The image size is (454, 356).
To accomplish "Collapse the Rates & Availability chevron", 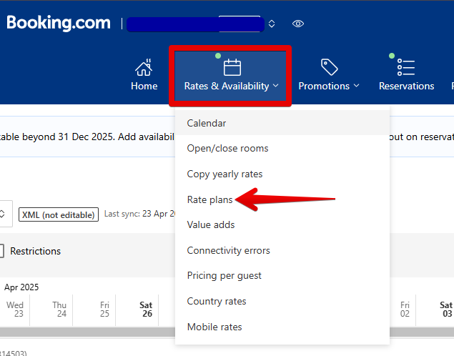I will (276, 86).
